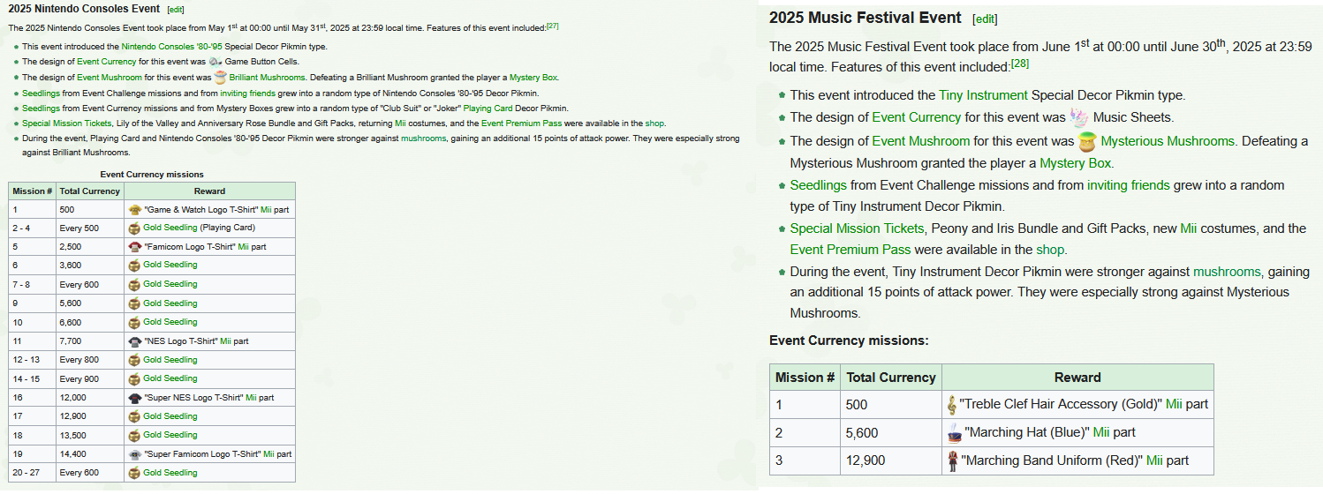
Task: Follow the Mystery Box link in Music Festival section
Action: click(1075, 163)
